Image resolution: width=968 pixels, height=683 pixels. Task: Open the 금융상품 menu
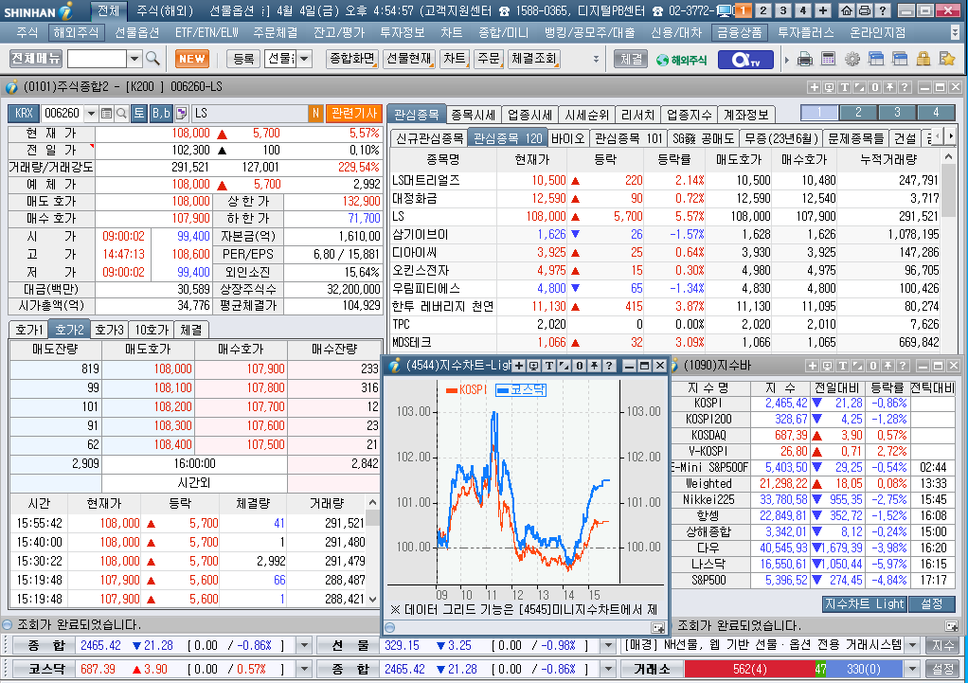tap(739, 33)
